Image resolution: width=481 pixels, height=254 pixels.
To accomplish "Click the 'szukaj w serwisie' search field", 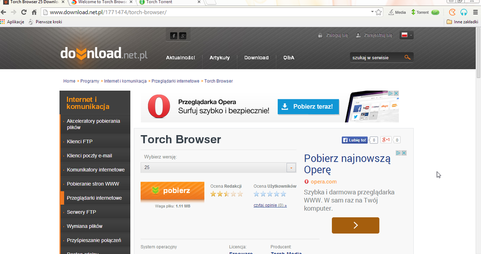I will pos(377,58).
